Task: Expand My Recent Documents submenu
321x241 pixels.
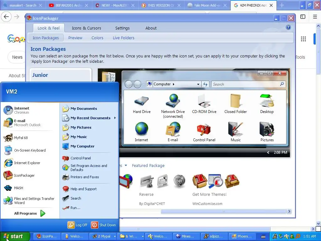Action: click(x=115, y=118)
